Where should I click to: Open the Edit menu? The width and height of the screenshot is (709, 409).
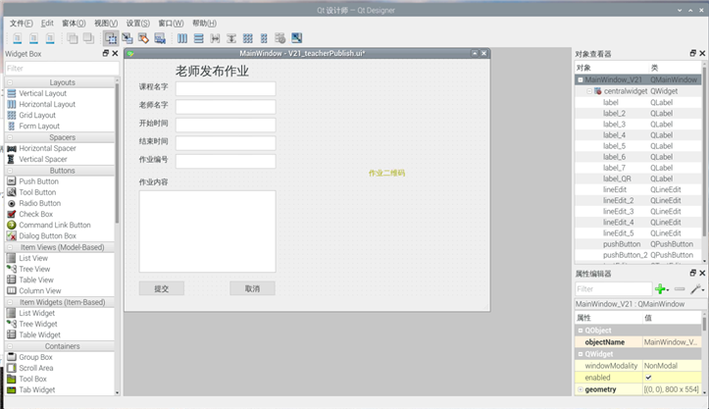click(47, 24)
